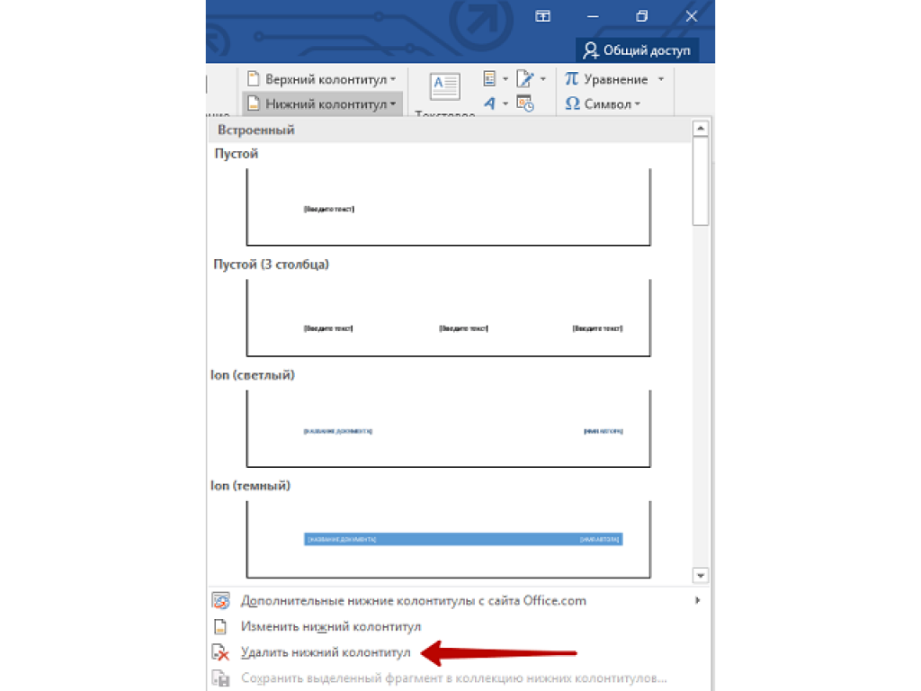Click the gallery scrollbar thumb

click(x=700, y=181)
